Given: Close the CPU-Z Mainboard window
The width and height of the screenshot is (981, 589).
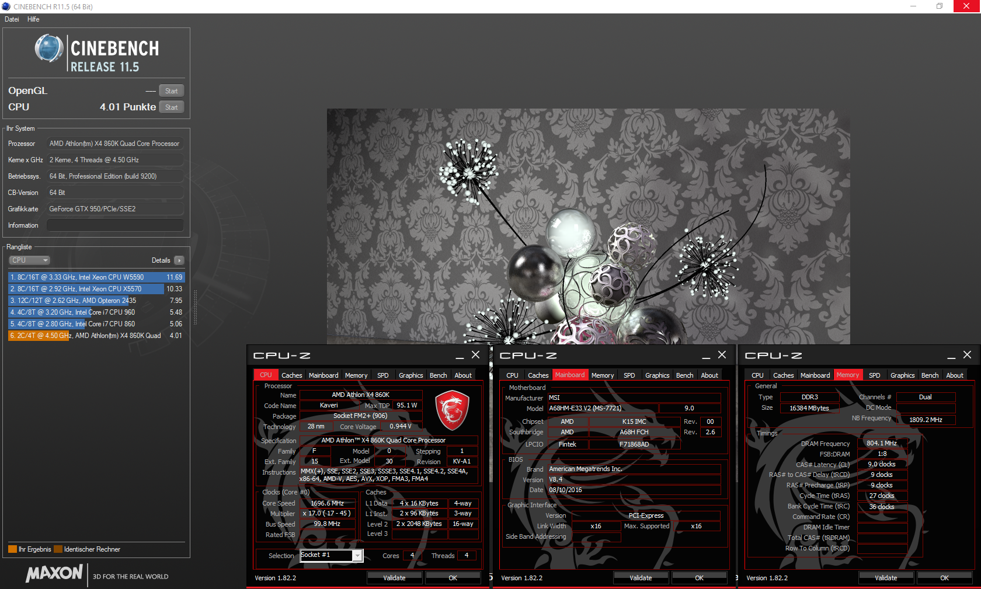Looking at the screenshot, I should (722, 355).
